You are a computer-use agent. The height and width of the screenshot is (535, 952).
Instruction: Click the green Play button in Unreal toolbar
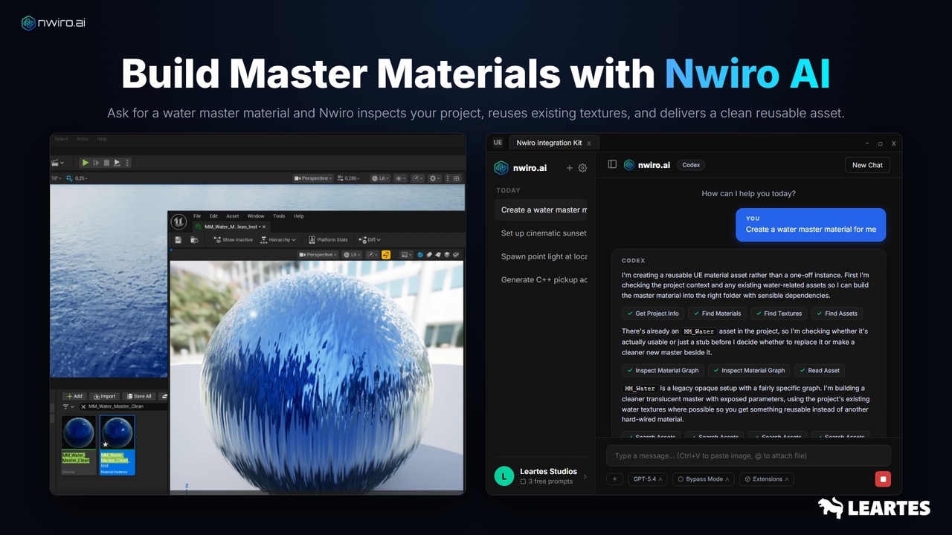coord(86,163)
